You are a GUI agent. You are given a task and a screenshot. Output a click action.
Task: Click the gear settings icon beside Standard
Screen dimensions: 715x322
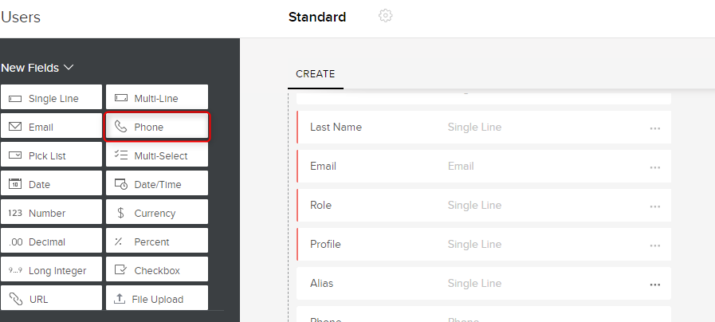click(x=386, y=16)
